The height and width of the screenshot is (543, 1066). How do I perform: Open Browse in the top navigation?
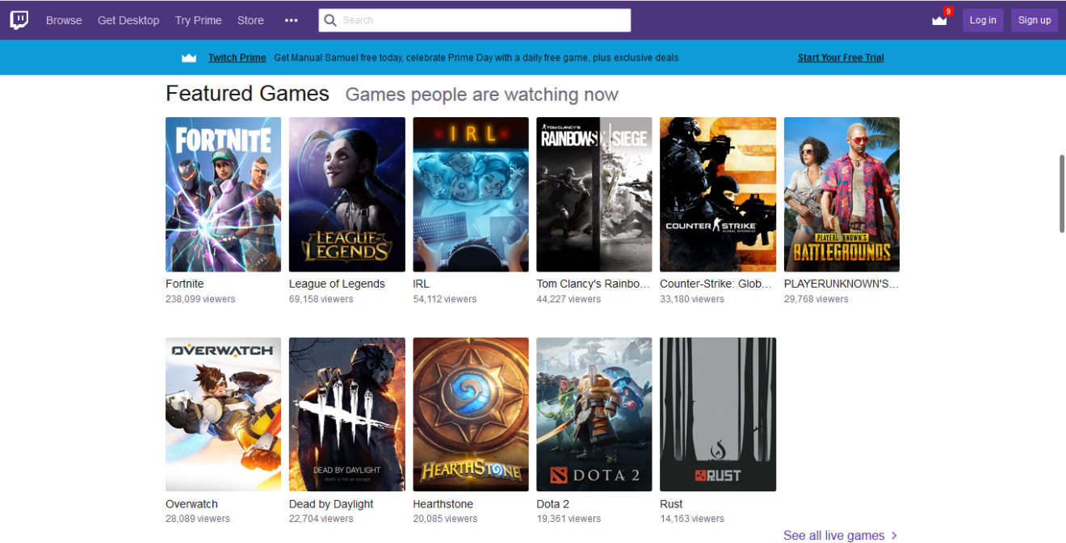coord(64,20)
